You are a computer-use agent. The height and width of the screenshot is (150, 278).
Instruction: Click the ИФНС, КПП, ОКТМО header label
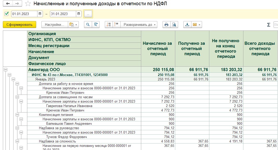49,40
